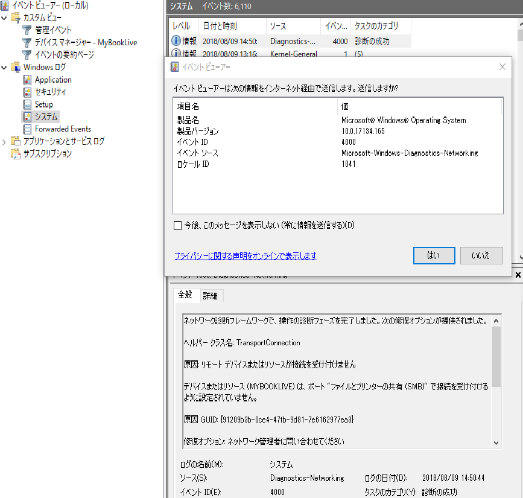Click the info icon of the Diagnostics event row
The width and height of the screenshot is (523, 498).
tap(176, 40)
